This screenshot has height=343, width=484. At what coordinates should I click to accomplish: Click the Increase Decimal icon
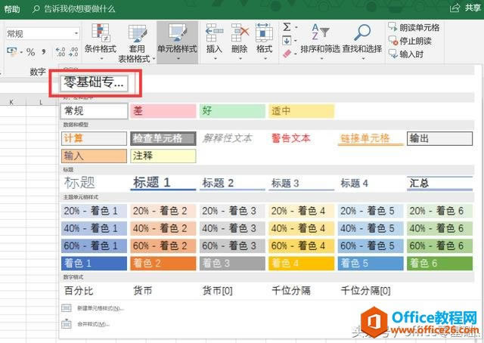(x=60, y=52)
